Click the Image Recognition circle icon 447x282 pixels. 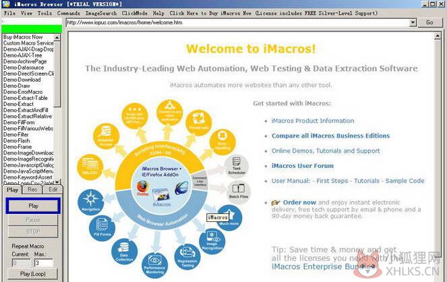pos(212,242)
